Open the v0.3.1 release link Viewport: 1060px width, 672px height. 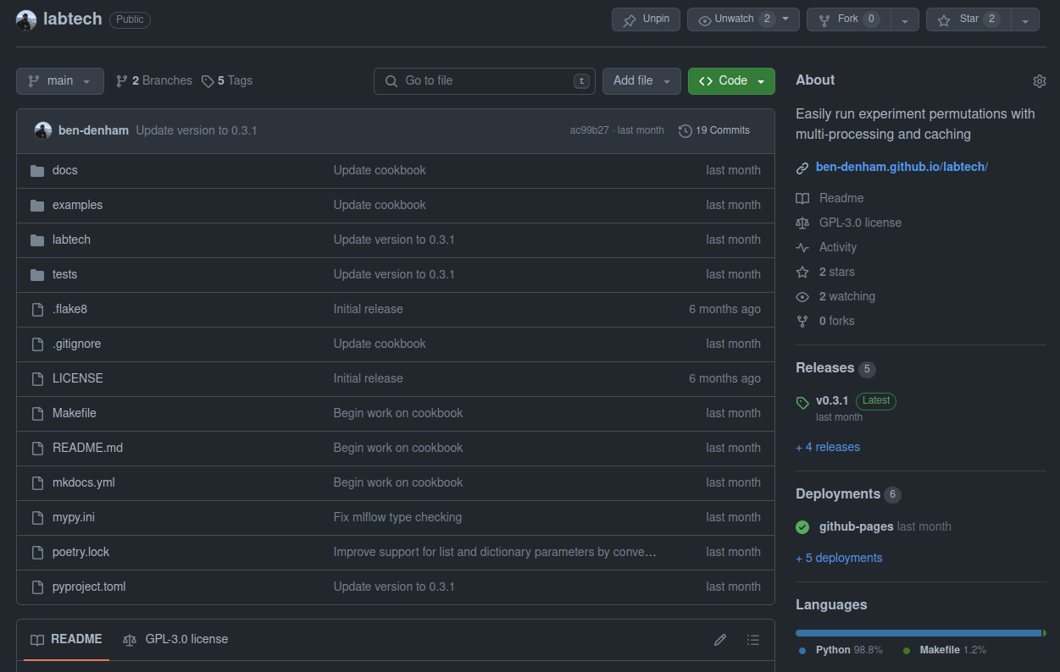(x=832, y=401)
